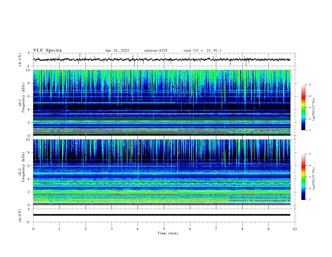Click the "-5" tick on ch.1(V) axis
332x257 pixels.
pos(29,66)
